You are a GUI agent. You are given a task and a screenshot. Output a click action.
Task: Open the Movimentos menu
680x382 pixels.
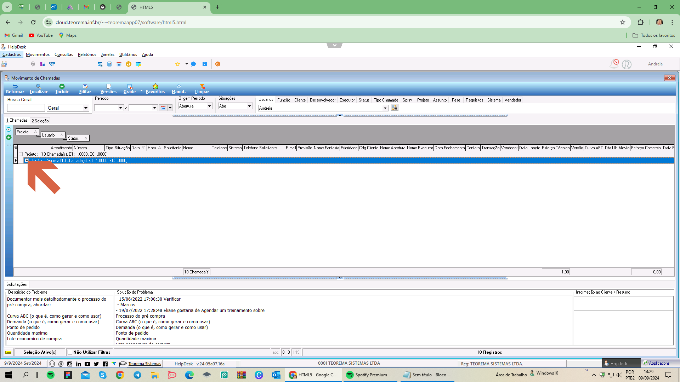tap(38, 54)
